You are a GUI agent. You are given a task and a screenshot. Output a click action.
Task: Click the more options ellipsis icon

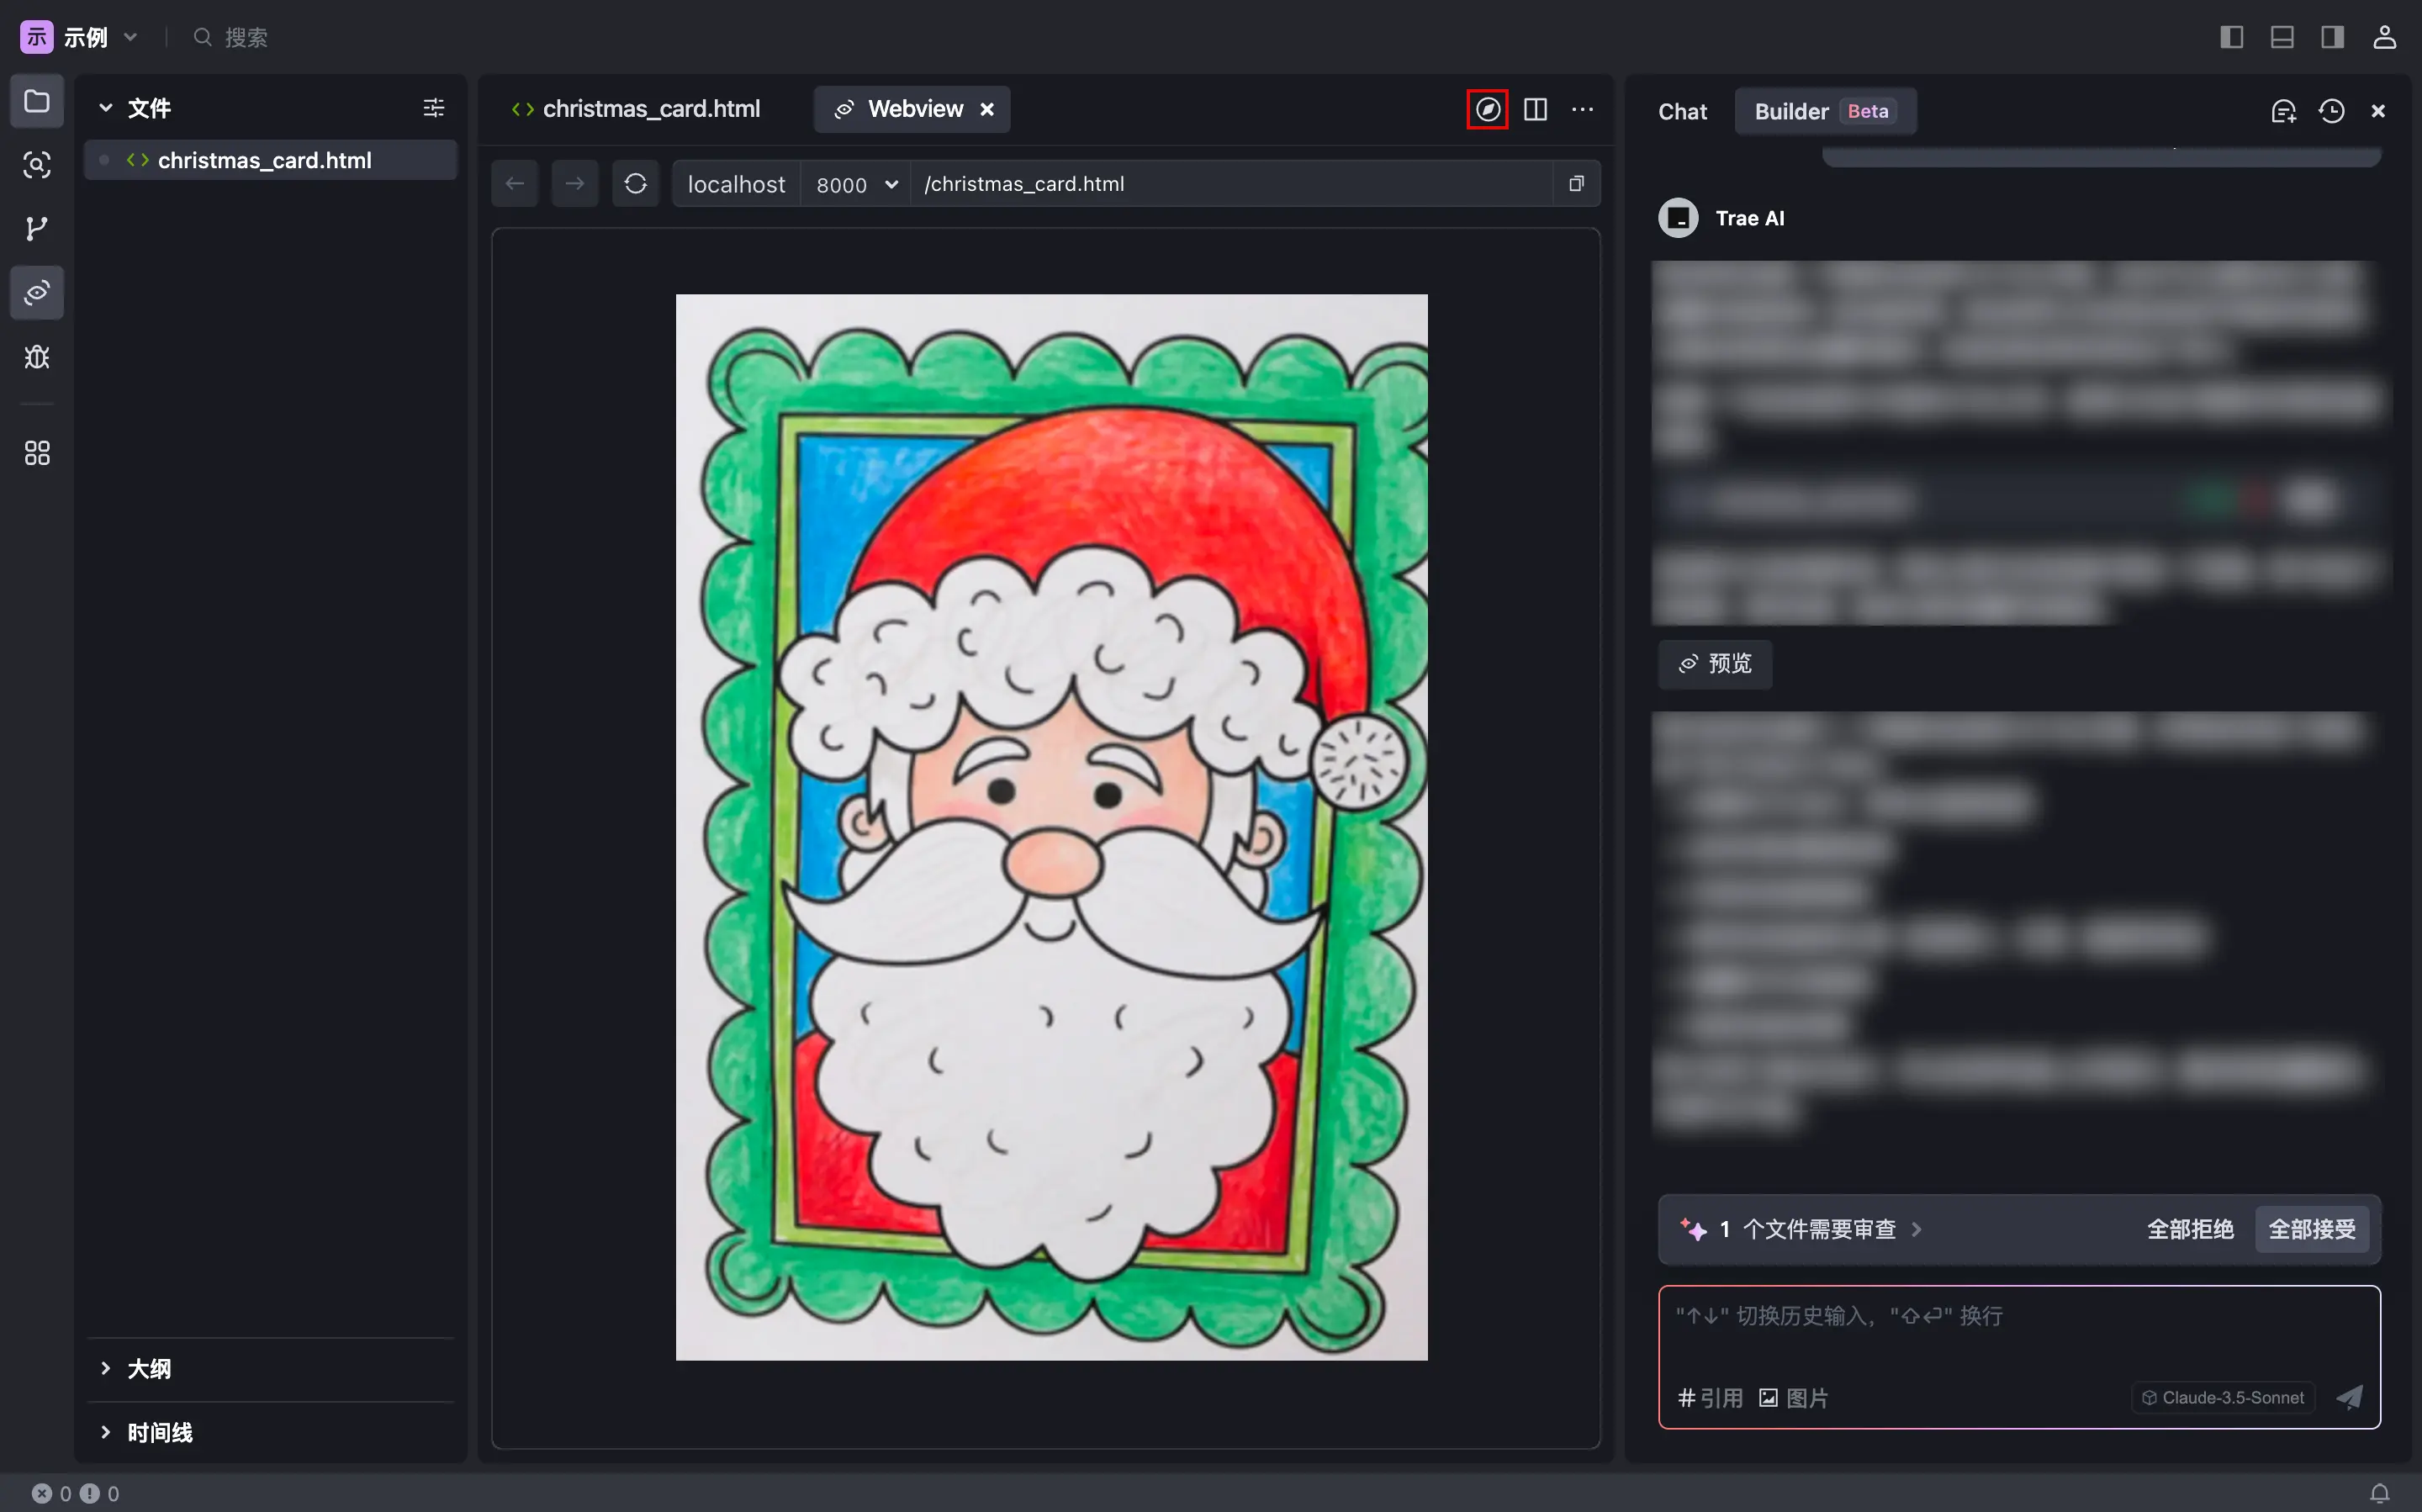(x=1583, y=109)
